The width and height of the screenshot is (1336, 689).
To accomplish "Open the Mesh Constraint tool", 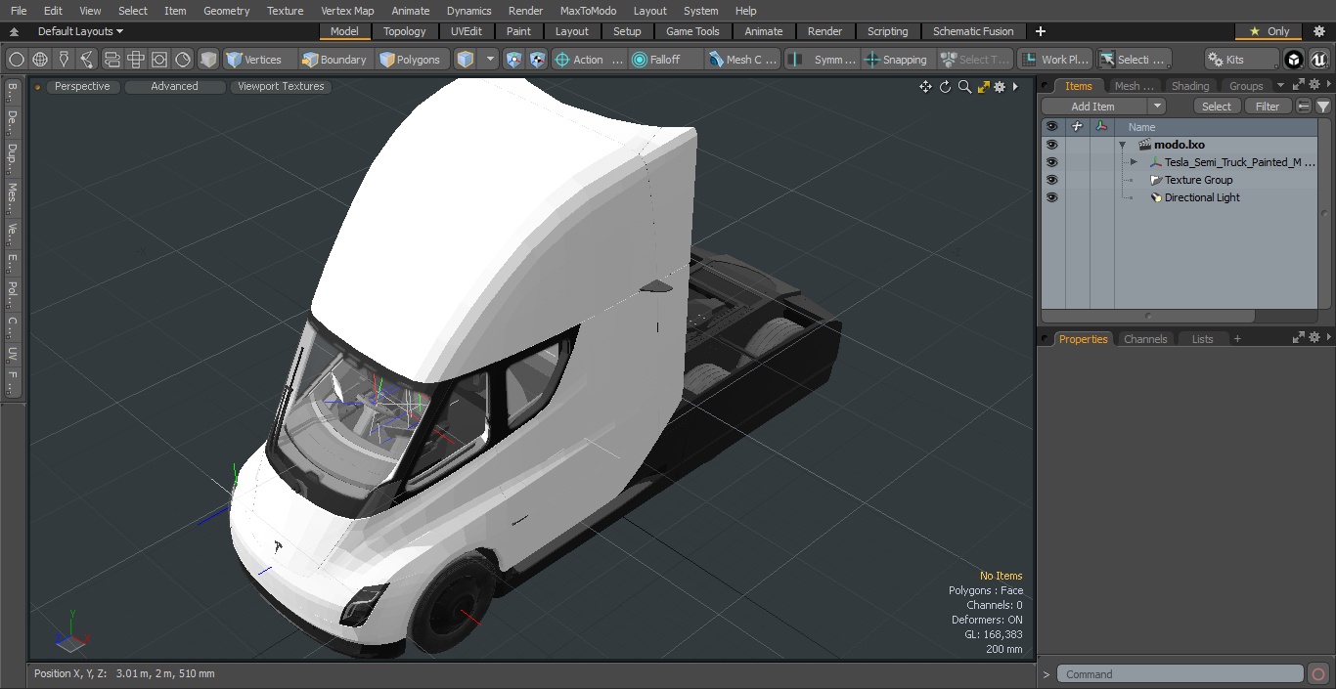I will tap(742, 60).
